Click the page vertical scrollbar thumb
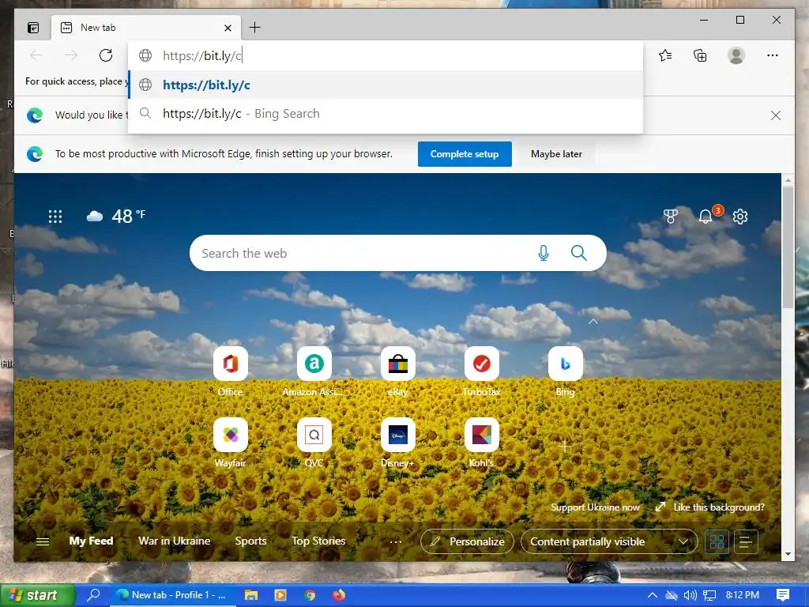 pyautogui.click(x=788, y=247)
